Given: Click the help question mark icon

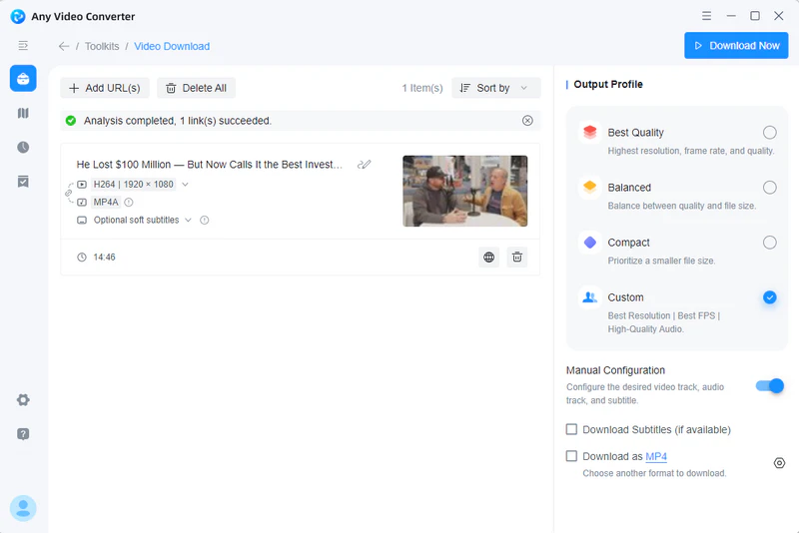Looking at the screenshot, I should tap(23, 434).
